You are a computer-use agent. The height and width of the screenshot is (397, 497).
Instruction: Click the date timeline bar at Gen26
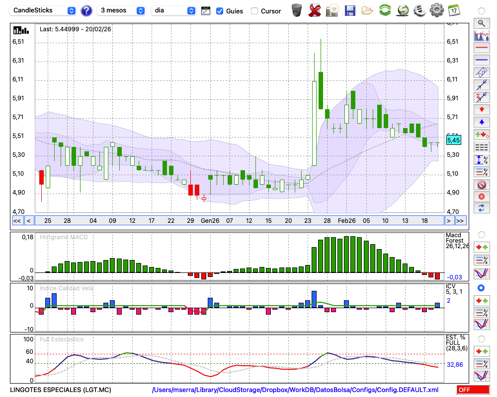click(x=210, y=220)
